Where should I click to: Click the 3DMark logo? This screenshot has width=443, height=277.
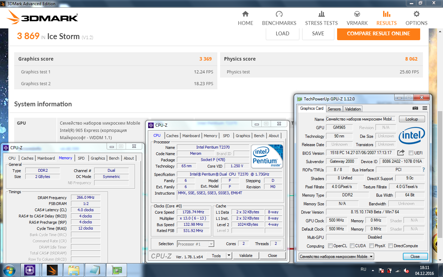click(x=42, y=17)
